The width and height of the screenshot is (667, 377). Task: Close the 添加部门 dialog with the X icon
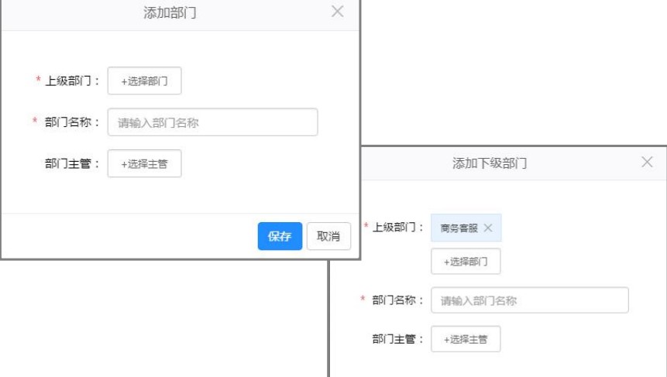pyautogui.click(x=337, y=12)
